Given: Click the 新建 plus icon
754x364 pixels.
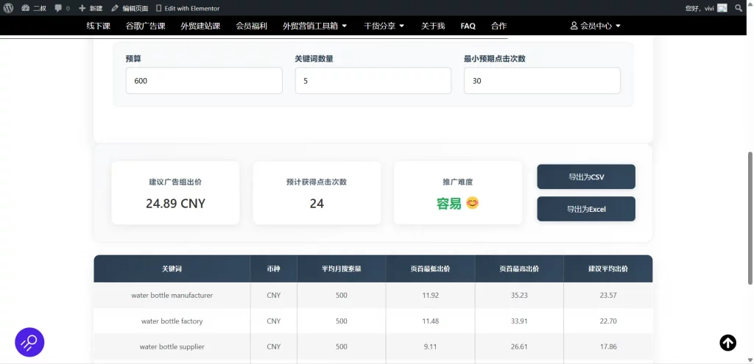Looking at the screenshot, I should (82, 8).
